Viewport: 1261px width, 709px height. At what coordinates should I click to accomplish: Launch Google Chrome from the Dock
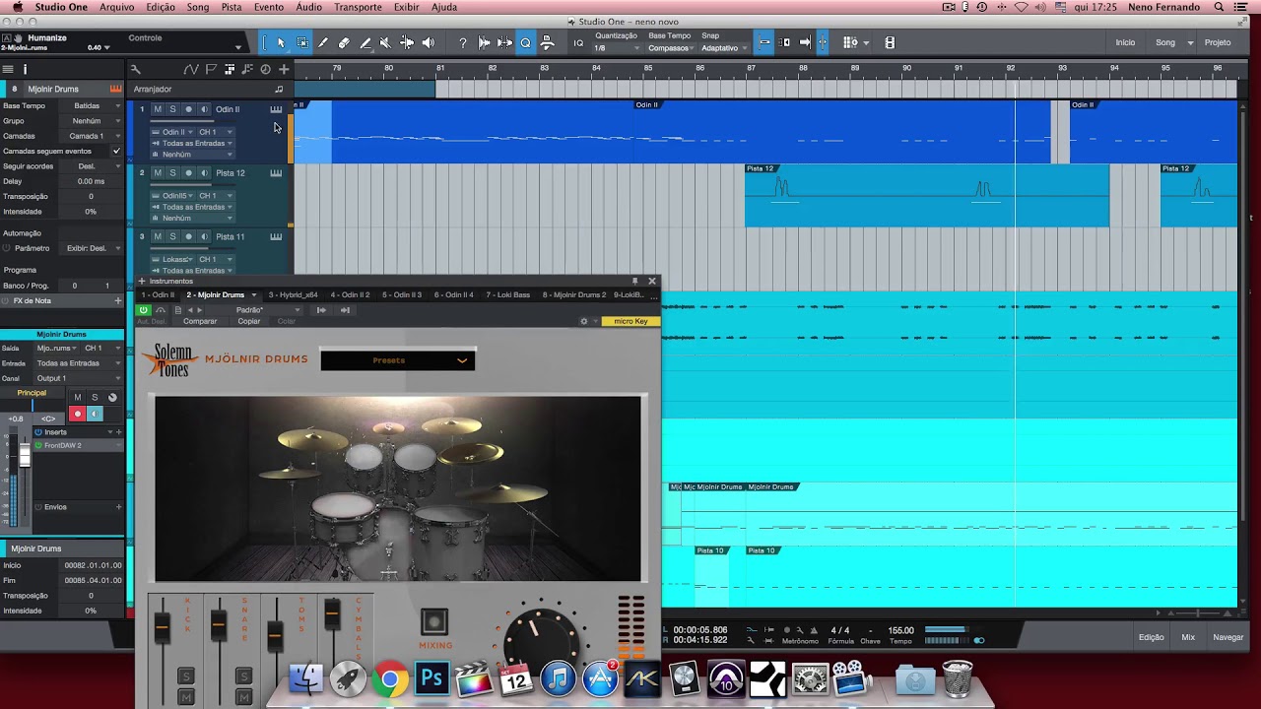(x=390, y=679)
